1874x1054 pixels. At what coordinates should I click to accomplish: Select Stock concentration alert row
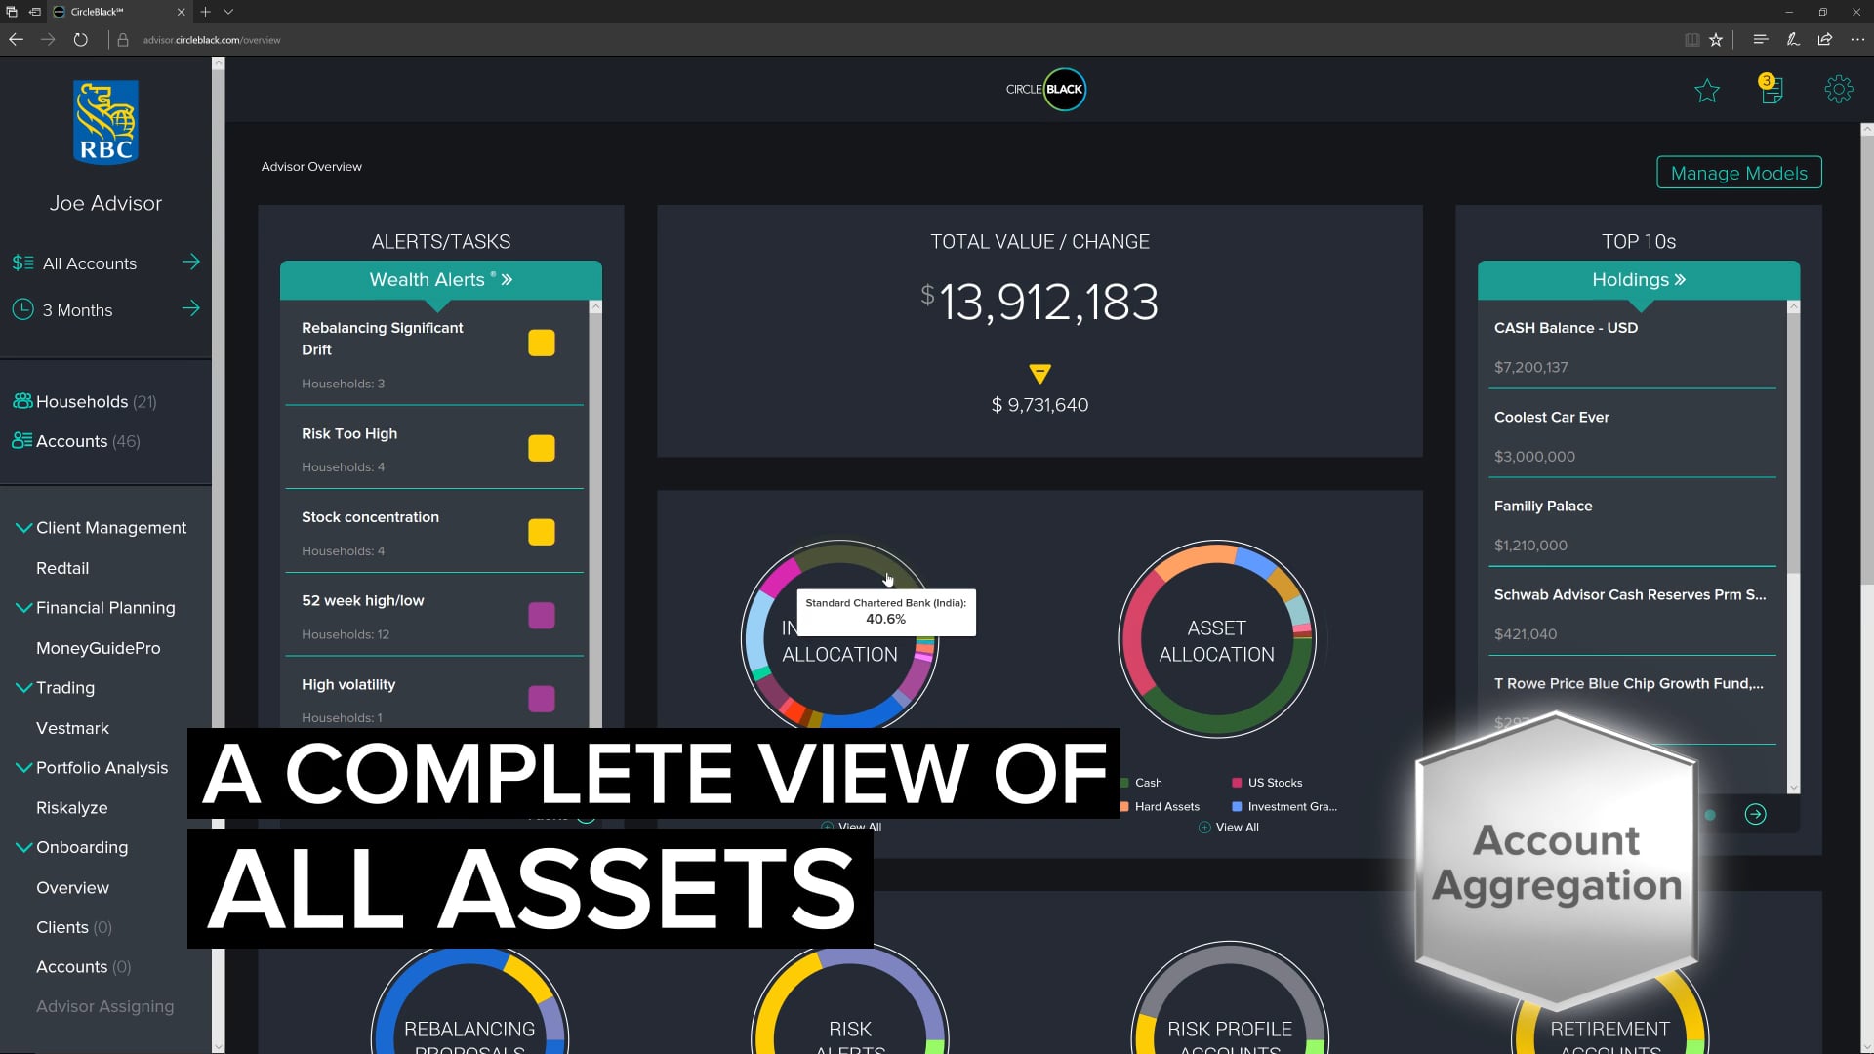pos(434,532)
